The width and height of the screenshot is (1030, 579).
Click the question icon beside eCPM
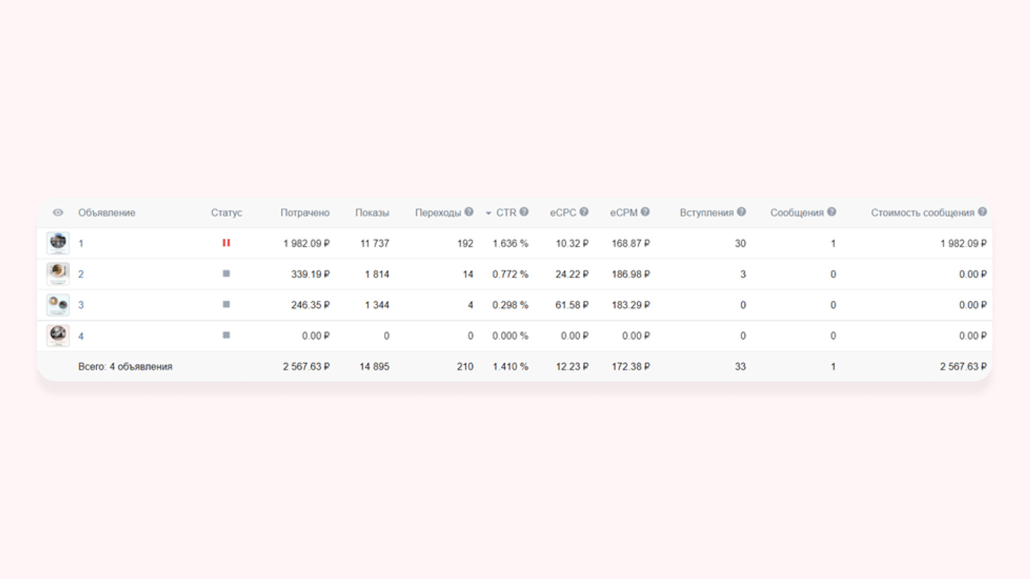(x=645, y=212)
